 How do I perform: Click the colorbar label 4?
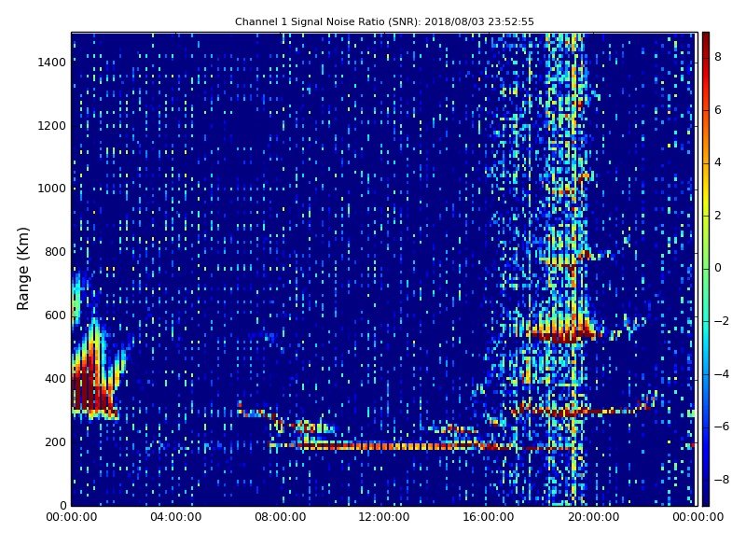[x=718, y=162]
